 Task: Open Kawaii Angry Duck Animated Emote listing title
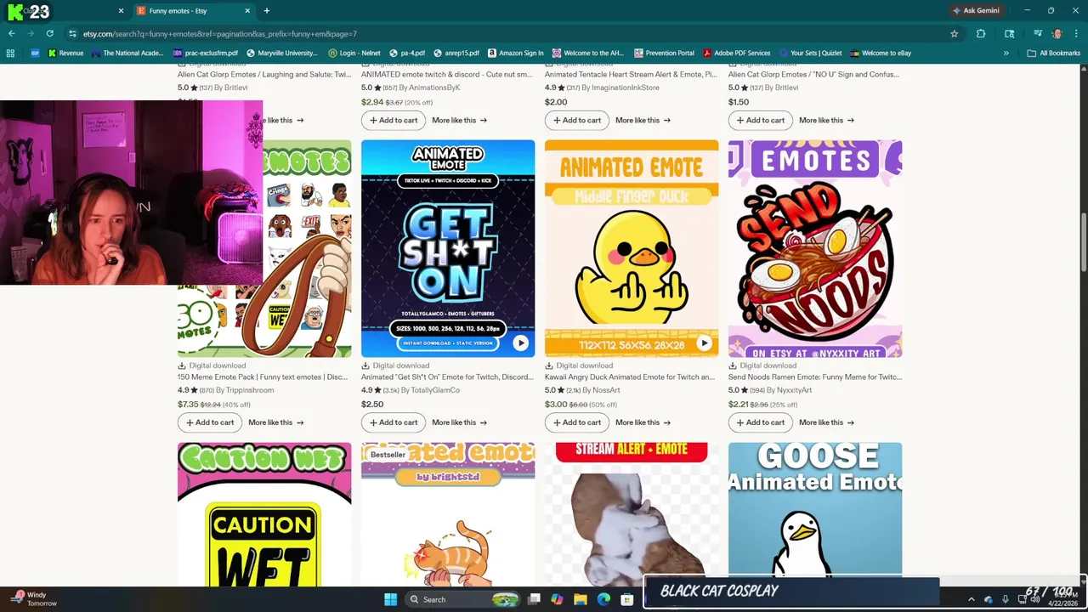630,377
